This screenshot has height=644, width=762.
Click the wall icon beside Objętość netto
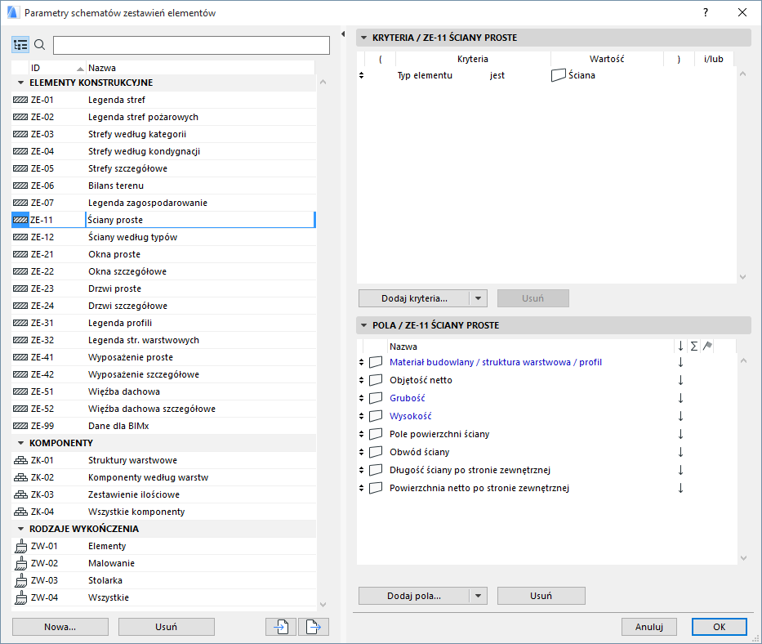[x=376, y=380]
